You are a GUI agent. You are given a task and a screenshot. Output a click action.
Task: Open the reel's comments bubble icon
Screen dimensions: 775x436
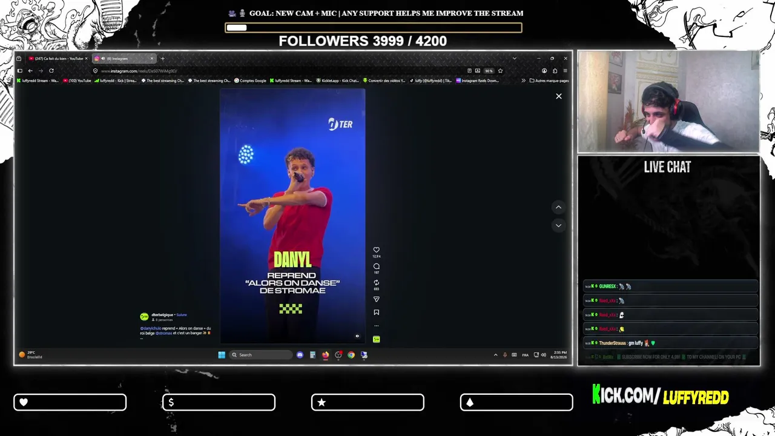click(x=376, y=266)
